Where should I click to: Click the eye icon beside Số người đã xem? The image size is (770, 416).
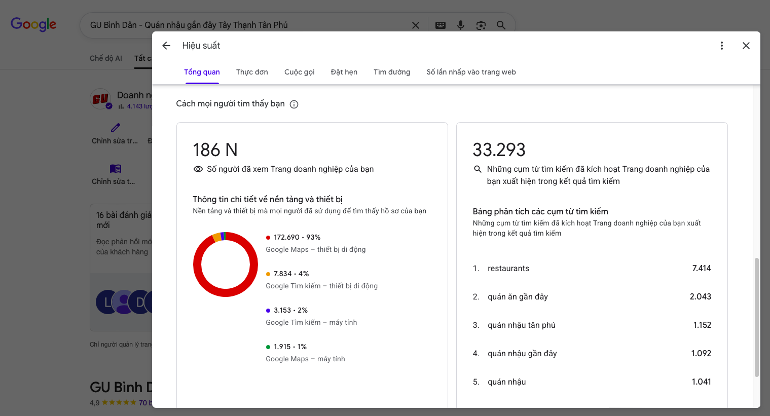coord(198,169)
